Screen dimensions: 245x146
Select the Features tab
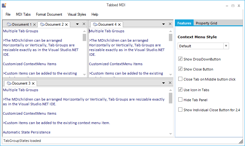coord(184,23)
